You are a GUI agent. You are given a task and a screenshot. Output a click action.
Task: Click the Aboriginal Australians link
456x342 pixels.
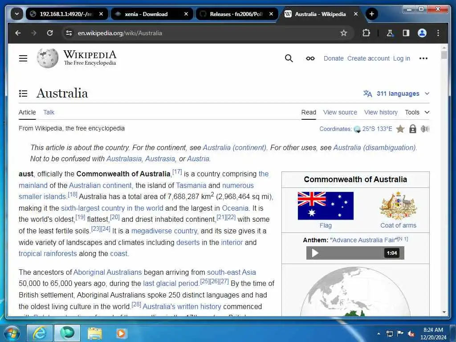108,272
